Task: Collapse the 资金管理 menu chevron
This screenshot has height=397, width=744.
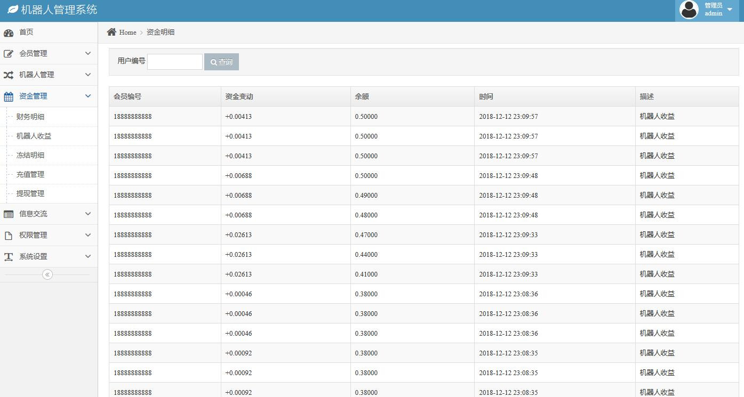Action: 88,96
